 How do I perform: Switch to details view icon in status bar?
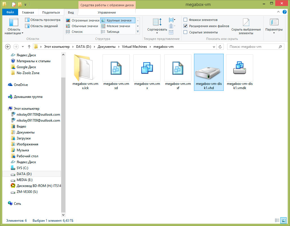click(x=277, y=220)
